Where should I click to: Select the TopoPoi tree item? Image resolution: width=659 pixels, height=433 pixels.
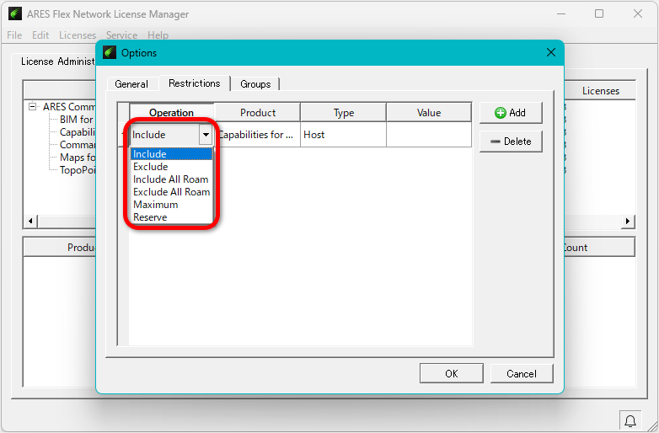[78, 170]
